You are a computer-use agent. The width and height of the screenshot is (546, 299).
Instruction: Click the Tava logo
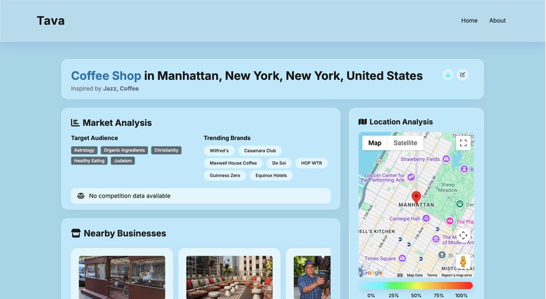tap(51, 21)
